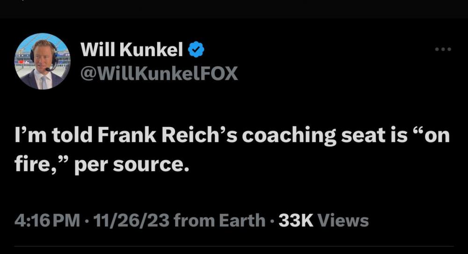Image resolution: width=468 pixels, height=254 pixels.
Task: Click the "Will Kunkel" display name
Action: pos(132,50)
